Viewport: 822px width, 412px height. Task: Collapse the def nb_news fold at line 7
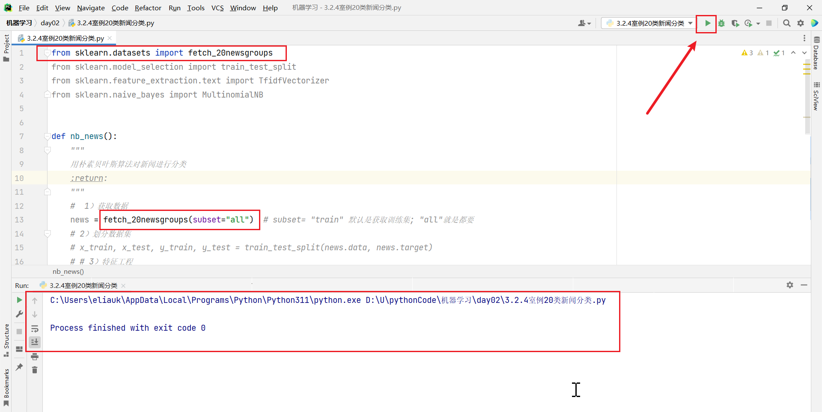pos(47,136)
